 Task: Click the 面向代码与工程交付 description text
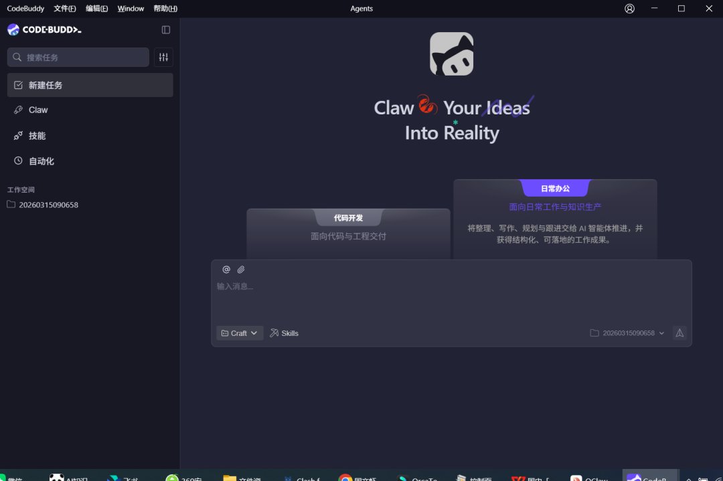click(x=349, y=236)
